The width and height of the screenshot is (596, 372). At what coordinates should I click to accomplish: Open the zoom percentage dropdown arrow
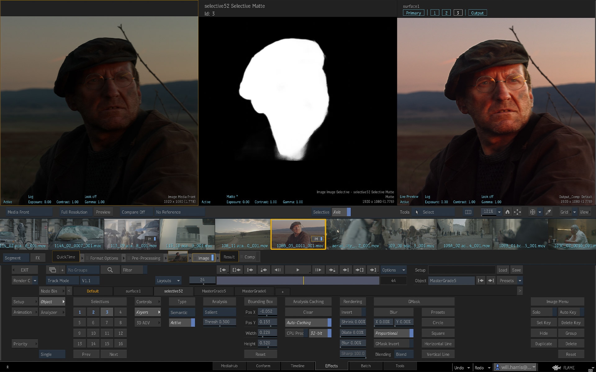499,212
